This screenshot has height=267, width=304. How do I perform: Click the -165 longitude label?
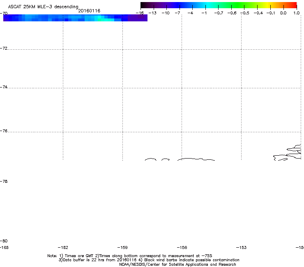pyautogui.click(x=4, y=247)
